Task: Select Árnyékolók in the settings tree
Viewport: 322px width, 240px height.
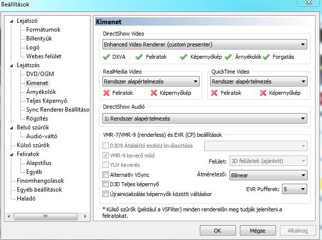Action: pos(41,92)
